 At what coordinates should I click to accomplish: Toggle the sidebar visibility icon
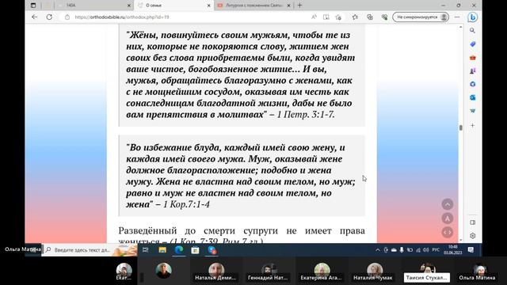[472, 222]
